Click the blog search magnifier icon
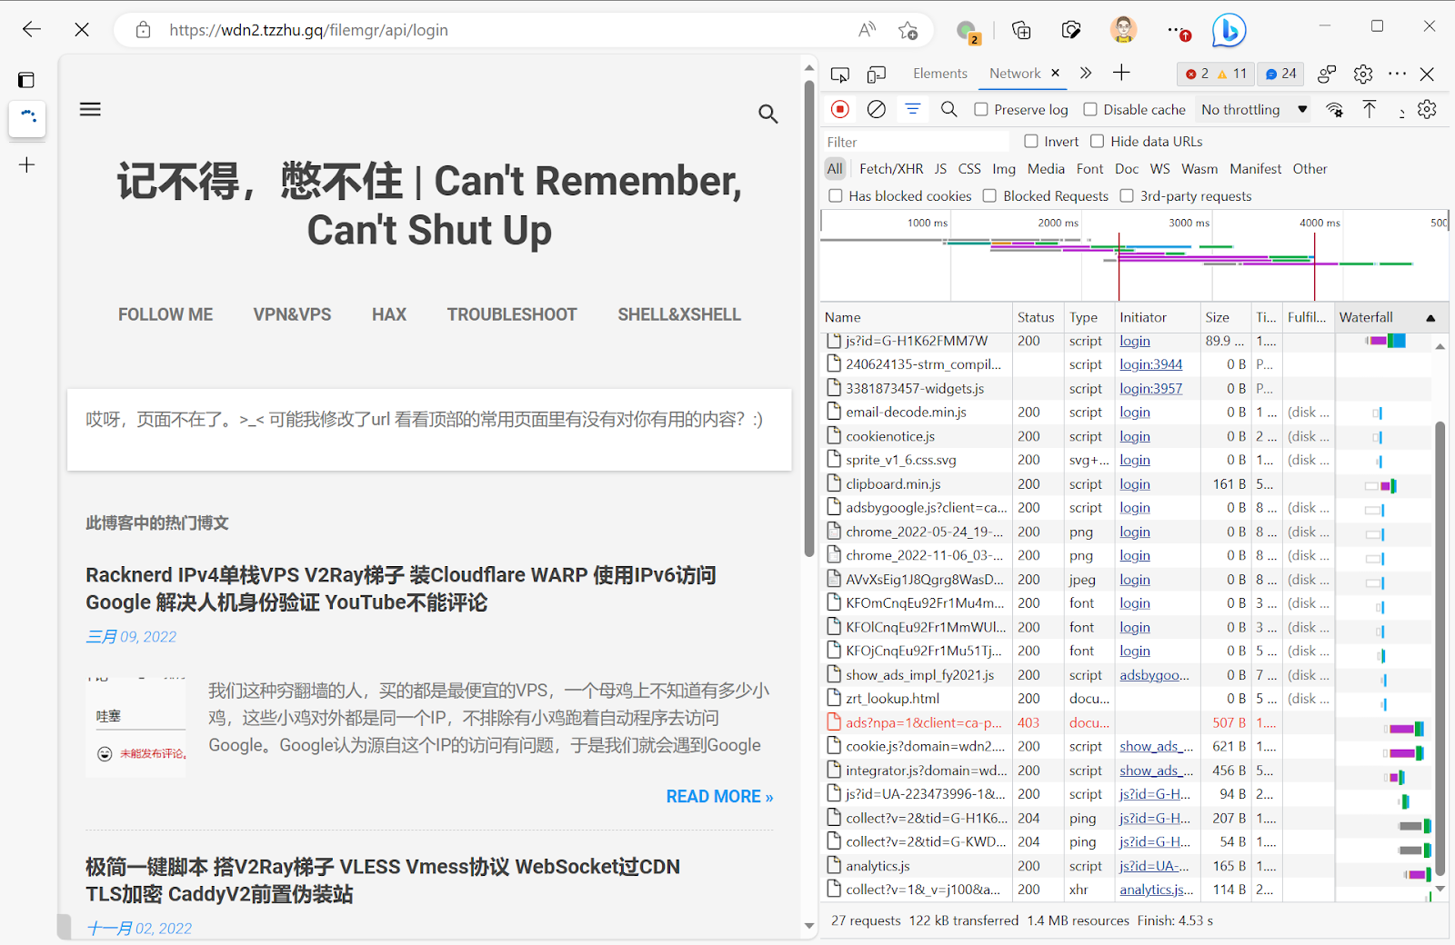The image size is (1455, 945). point(768,114)
